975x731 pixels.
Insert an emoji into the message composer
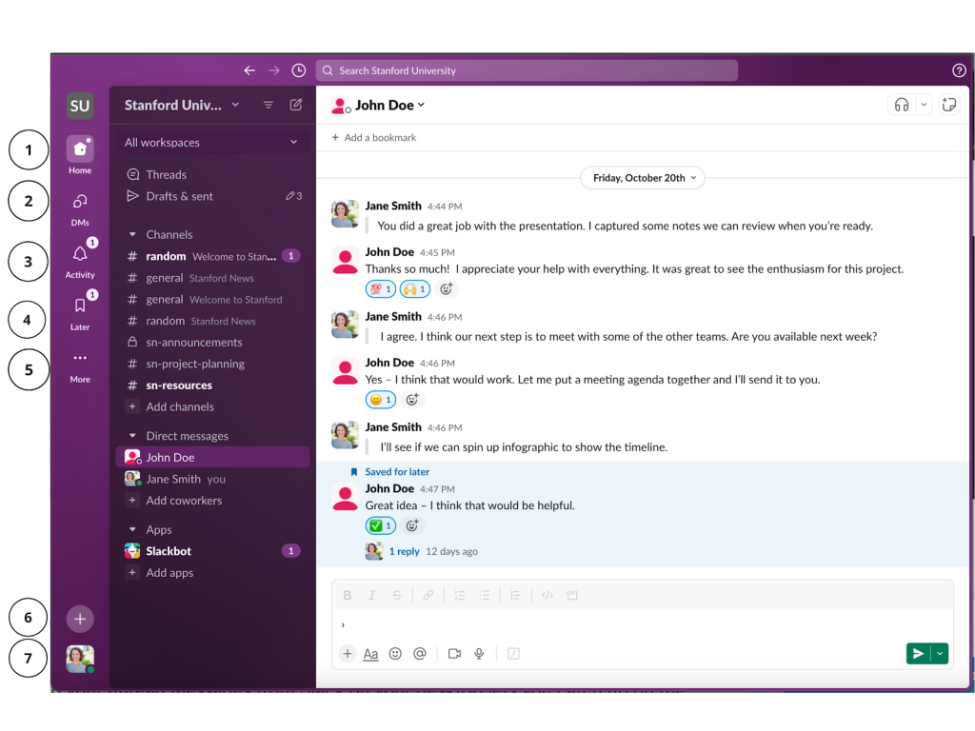(395, 654)
